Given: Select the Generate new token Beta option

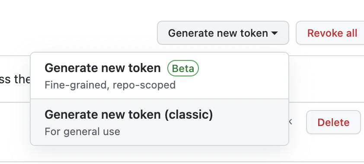Looking at the screenshot, I should click(160, 76).
